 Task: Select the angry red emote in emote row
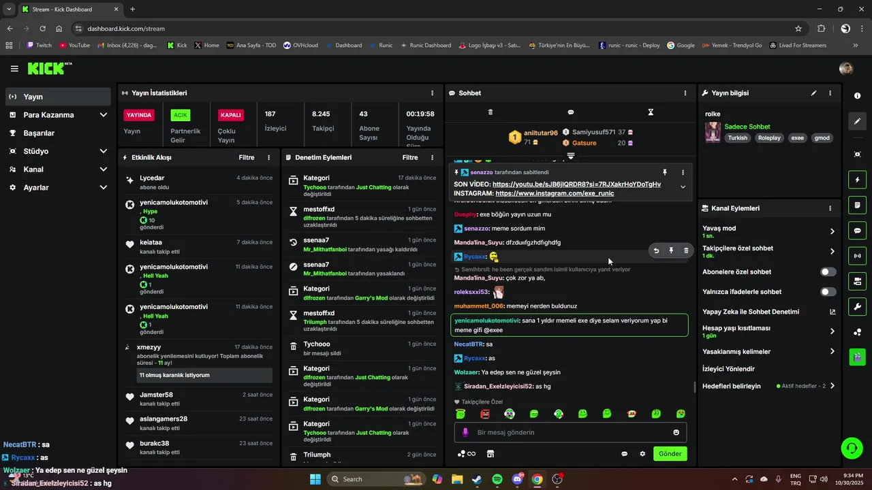[485, 414]
